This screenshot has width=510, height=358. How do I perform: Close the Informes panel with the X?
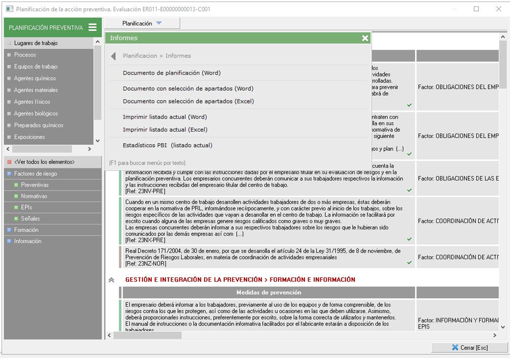pos(365,38)
